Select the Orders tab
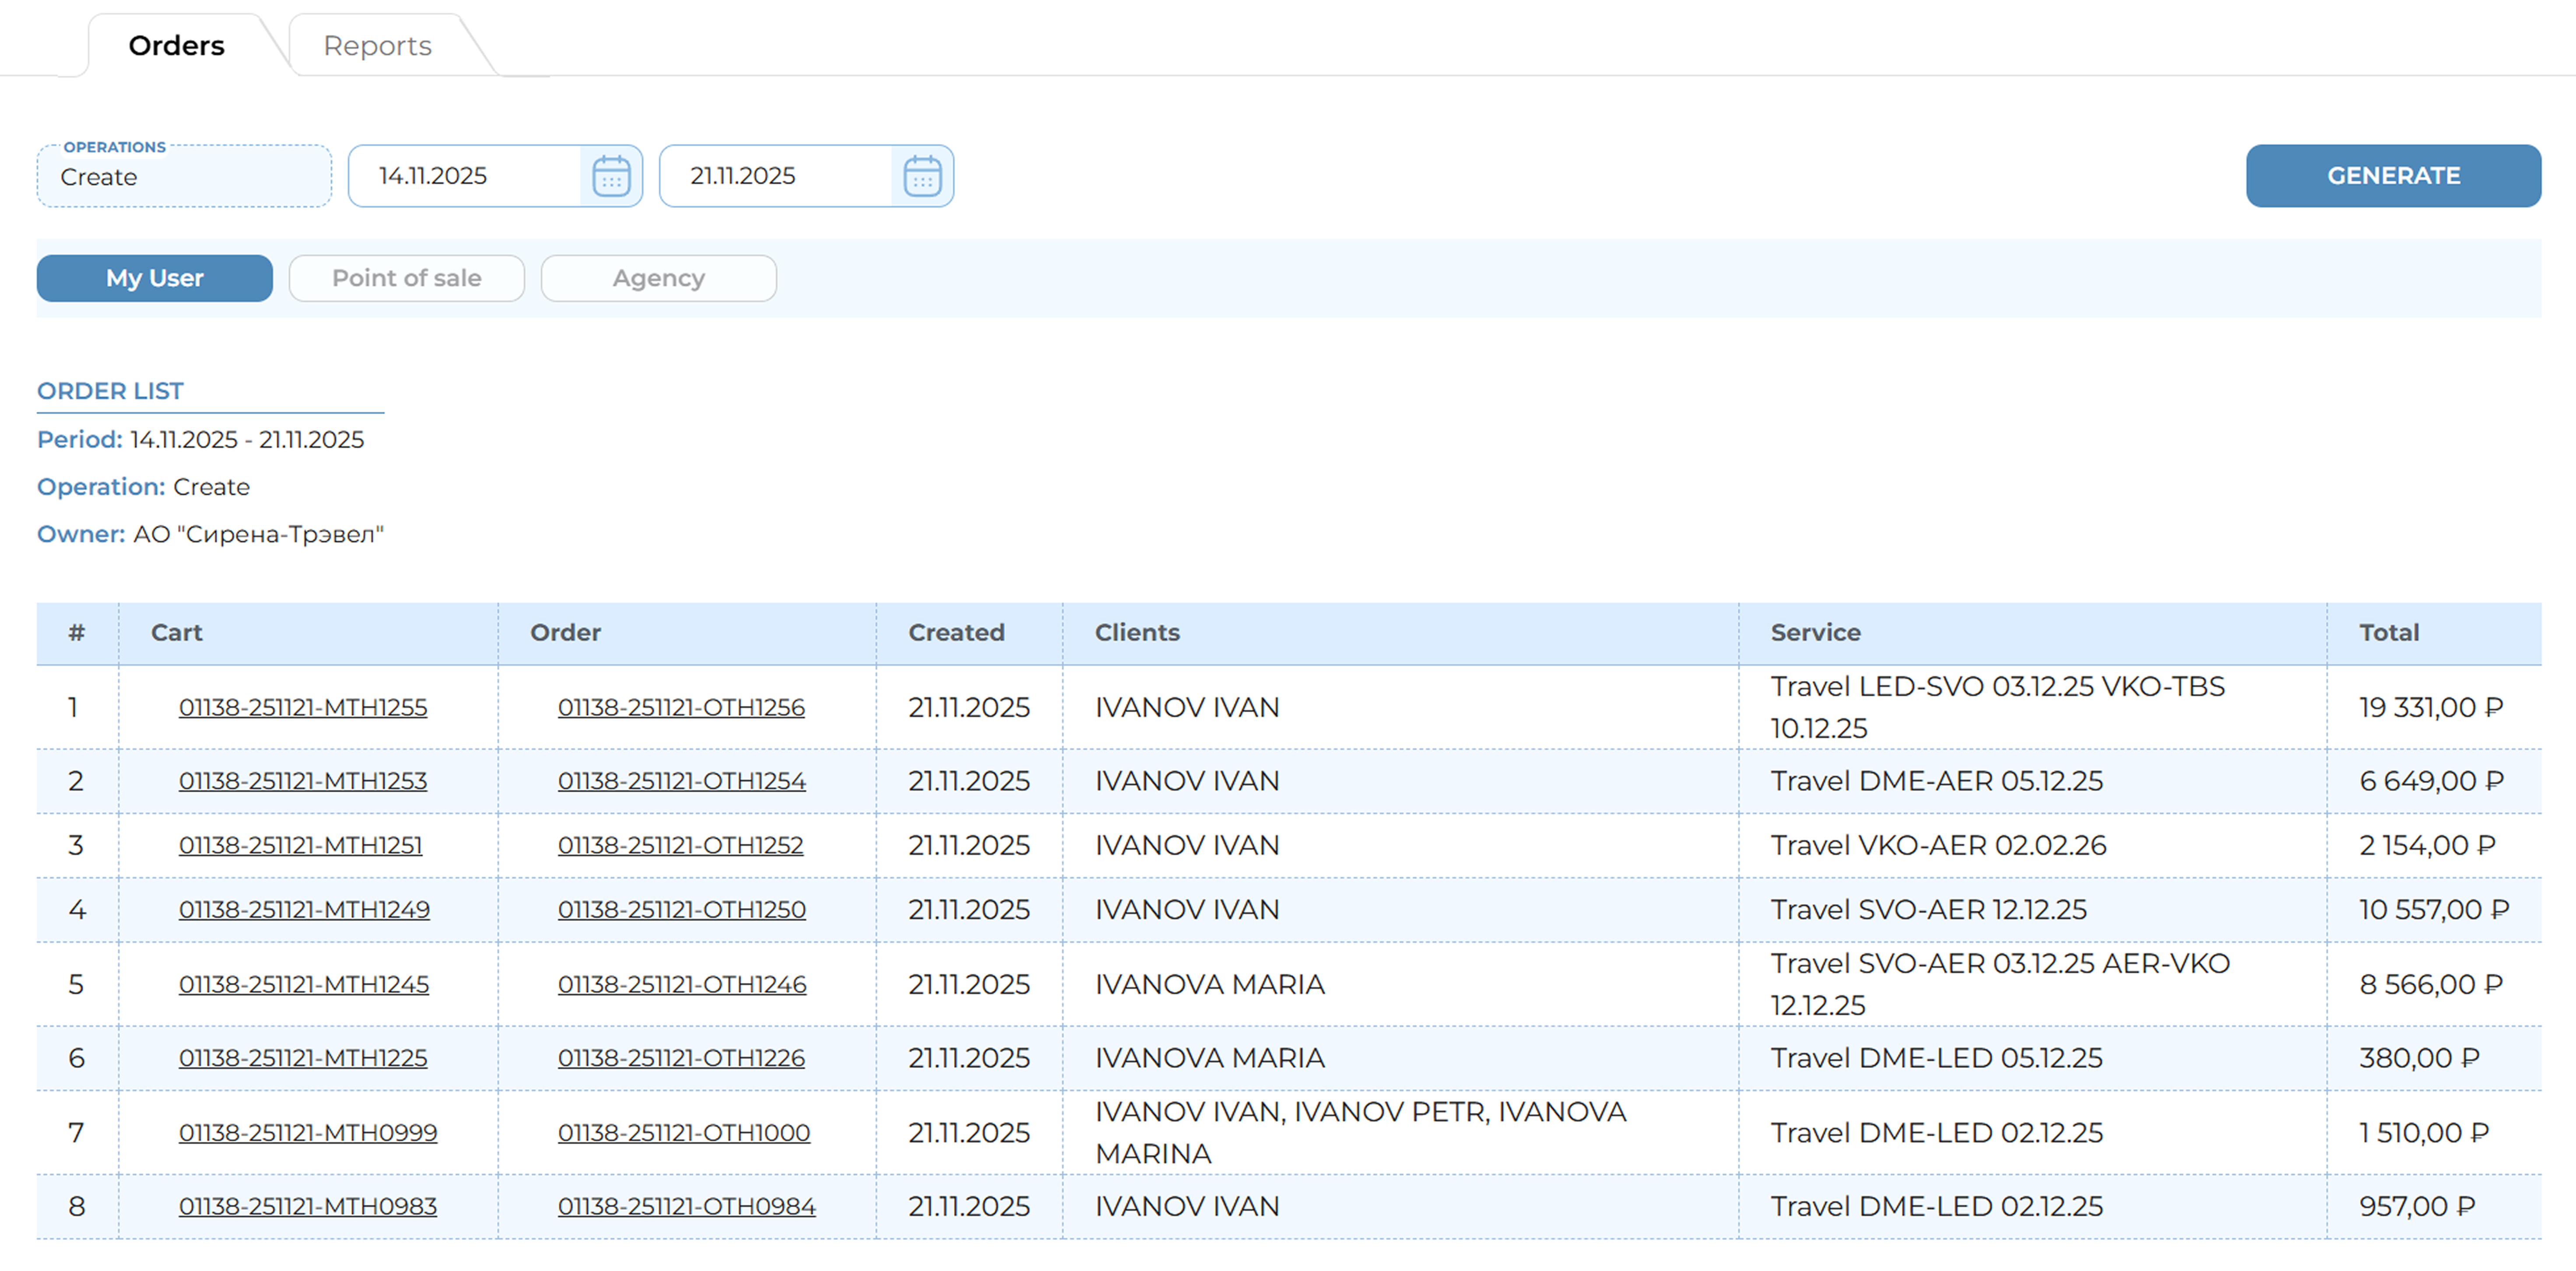 pos(176,46)
